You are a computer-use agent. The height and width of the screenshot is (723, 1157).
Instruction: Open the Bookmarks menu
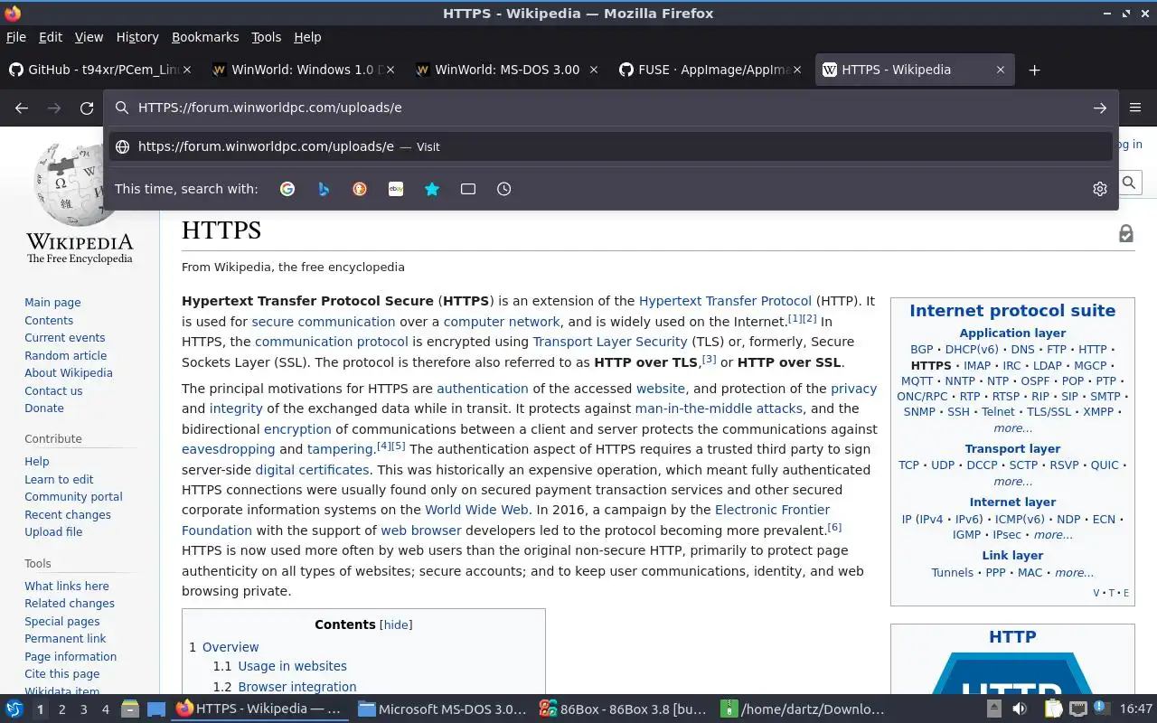click(x=205, y=37)
